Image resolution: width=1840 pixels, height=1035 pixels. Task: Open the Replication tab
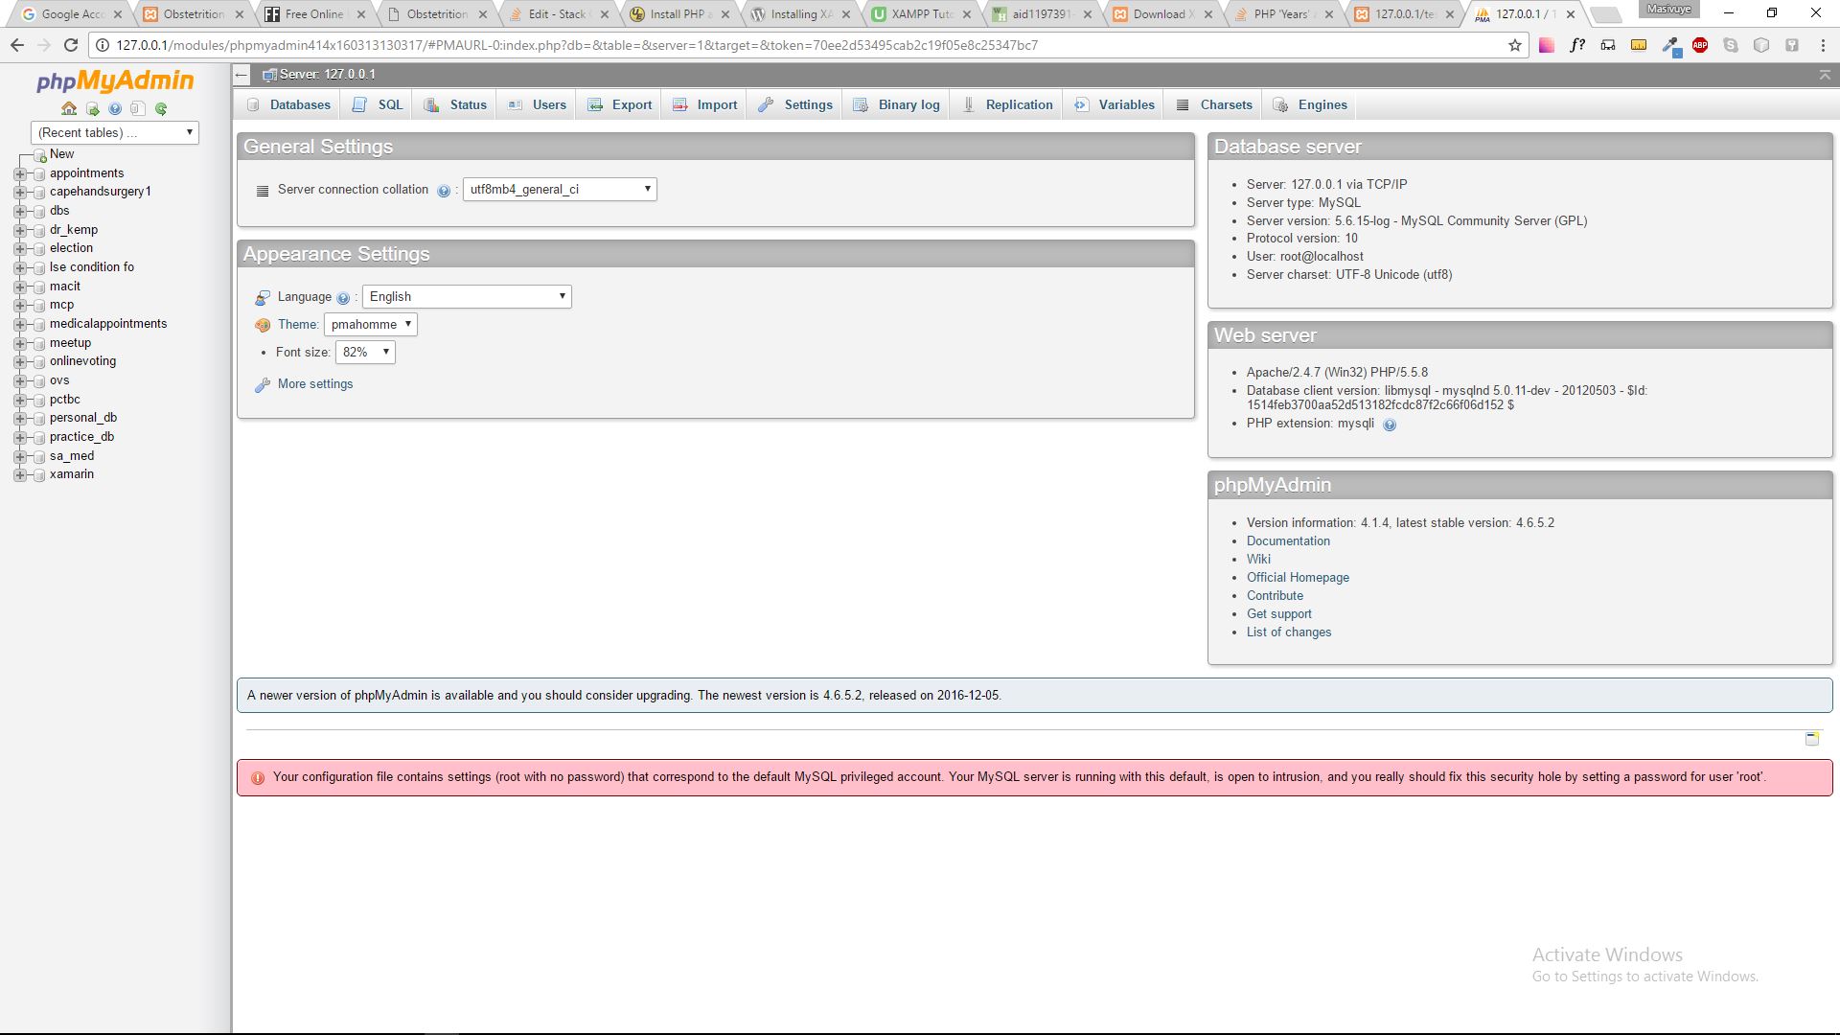click(x=1007, y=105)
